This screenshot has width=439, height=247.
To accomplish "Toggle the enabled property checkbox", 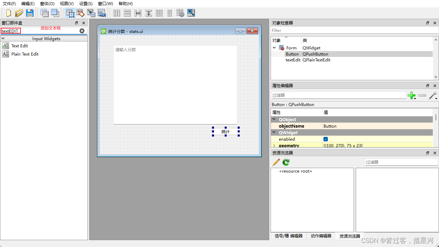I will pos(326,139).
